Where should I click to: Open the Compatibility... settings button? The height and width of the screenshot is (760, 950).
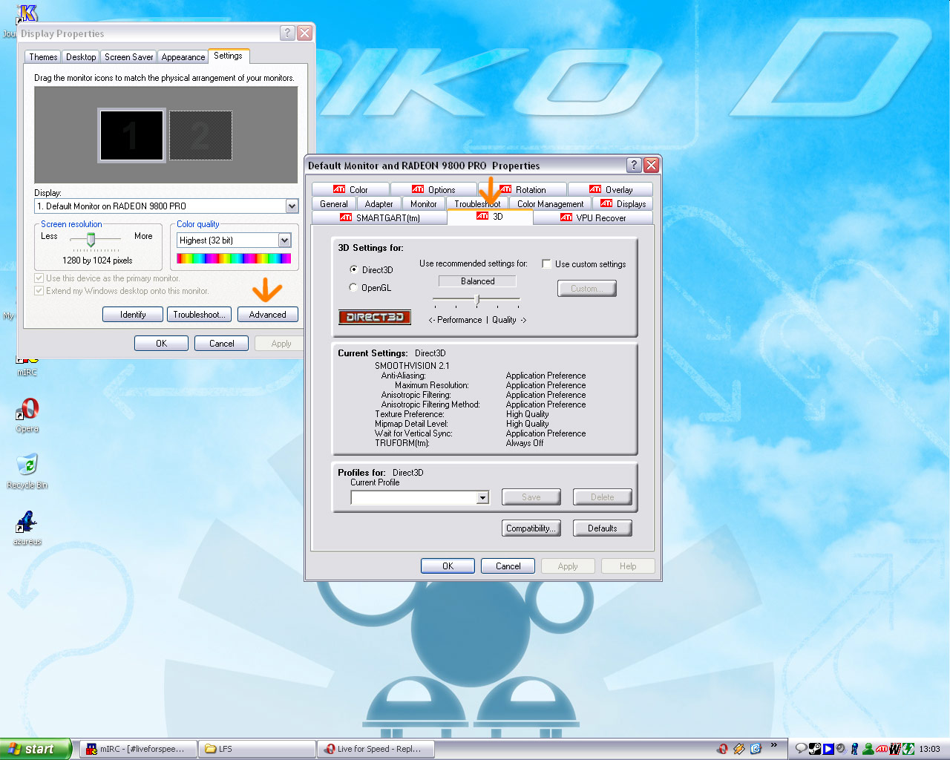pyautogui.click(x=531, y=528)
